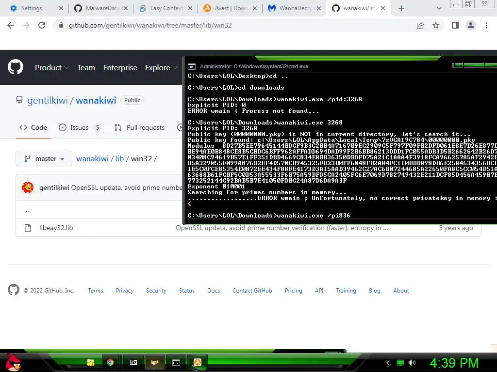Open the Terms footer link
This screenshot has height=372, width=497.
pyautogui.click(x=96, y=291)
